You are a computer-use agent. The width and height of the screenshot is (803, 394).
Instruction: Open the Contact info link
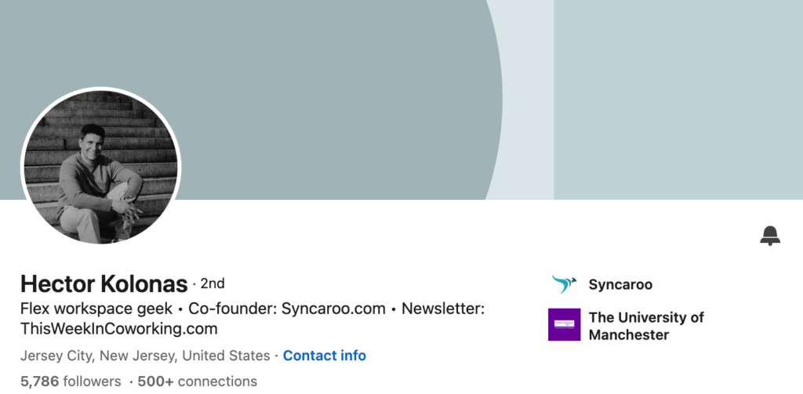[x=324, y=356]
